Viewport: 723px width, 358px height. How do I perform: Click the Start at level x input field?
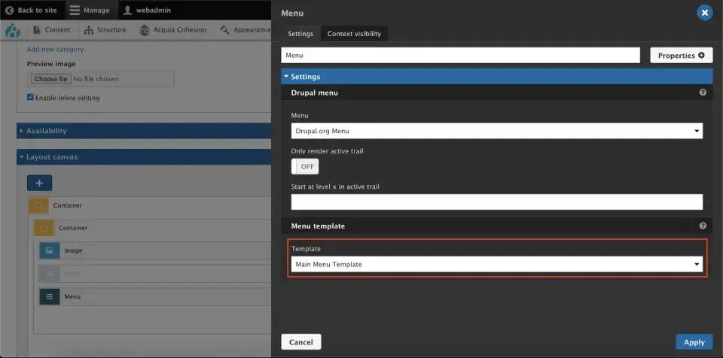coord(496,202)
